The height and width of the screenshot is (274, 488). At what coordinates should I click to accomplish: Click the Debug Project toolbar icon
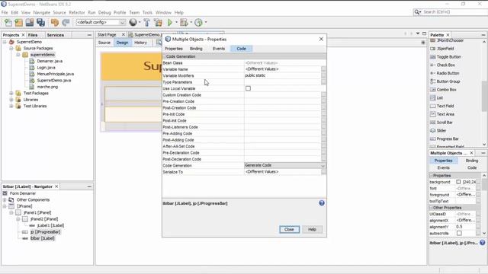coord(184,22)
